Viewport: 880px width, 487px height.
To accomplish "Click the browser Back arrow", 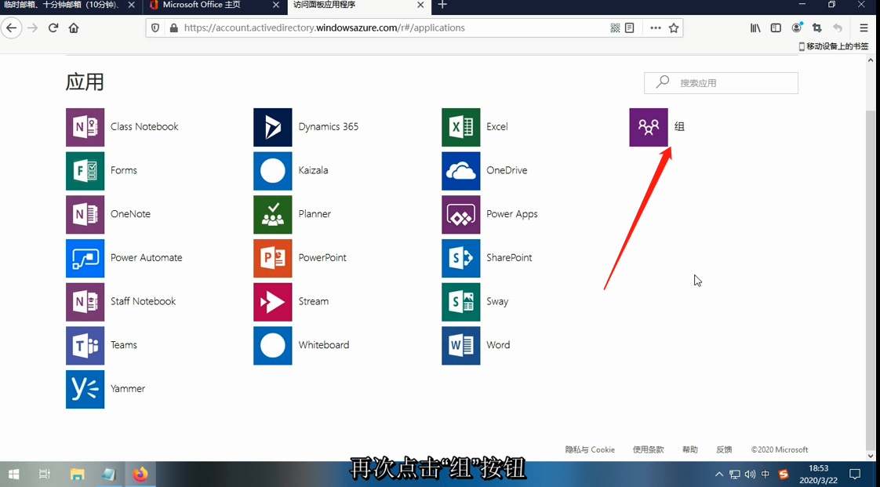I will (x=12, y=27).
